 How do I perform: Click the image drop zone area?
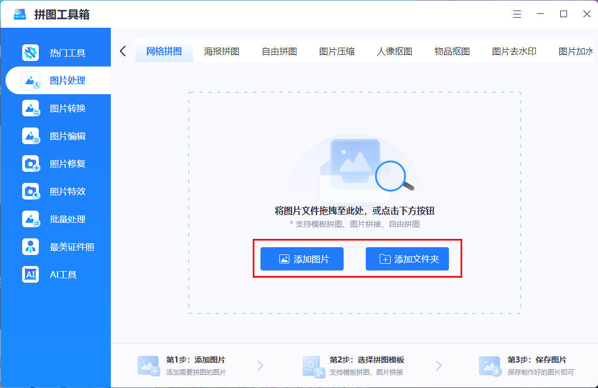(x=354, y=166)
